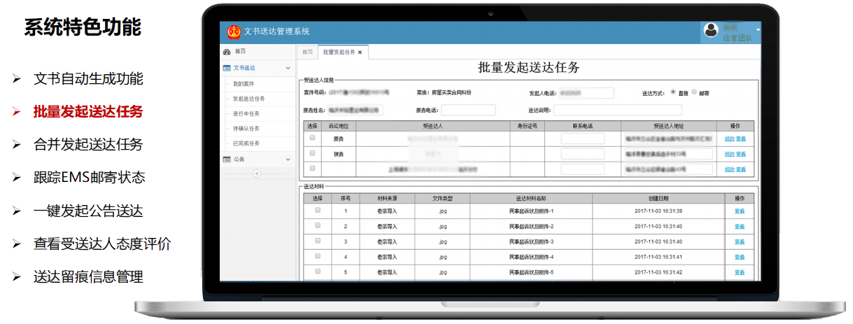The height and width of the screenshot is (324, 853).
Task: Open 发起送达任务 in the sidebar
Action: 248,99
